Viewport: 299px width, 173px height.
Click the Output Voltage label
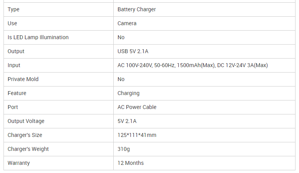coord(26,121)
